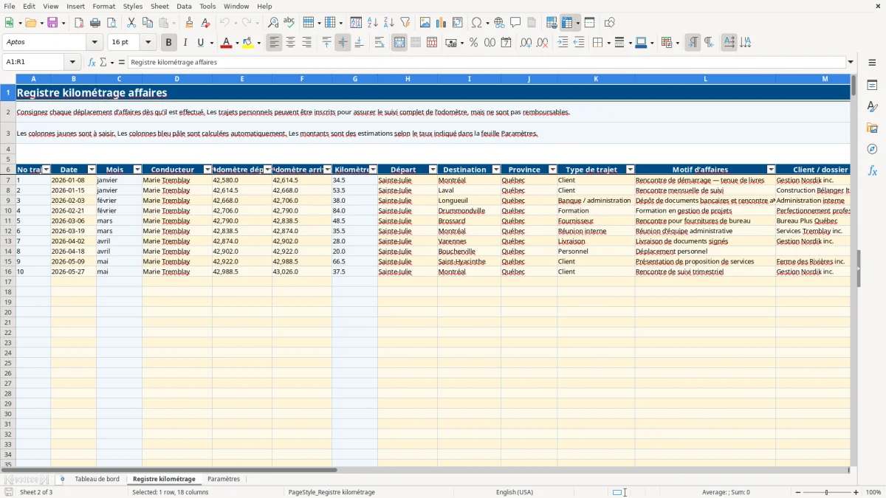Viewport: 886px width, 498px height.
Task: Click the 100% zoom level
Action: 873,492
